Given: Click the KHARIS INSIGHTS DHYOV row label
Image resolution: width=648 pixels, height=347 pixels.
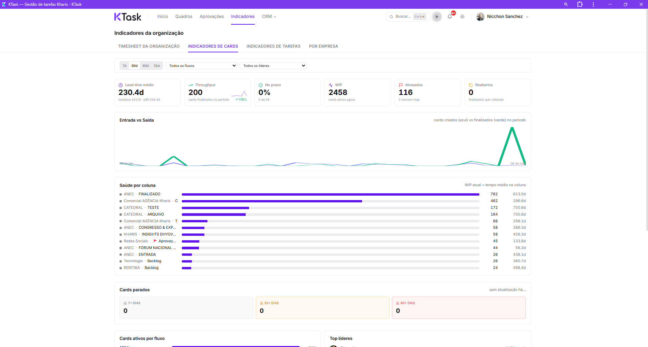Looking at the screenshot, I should [x=150, y=234].
